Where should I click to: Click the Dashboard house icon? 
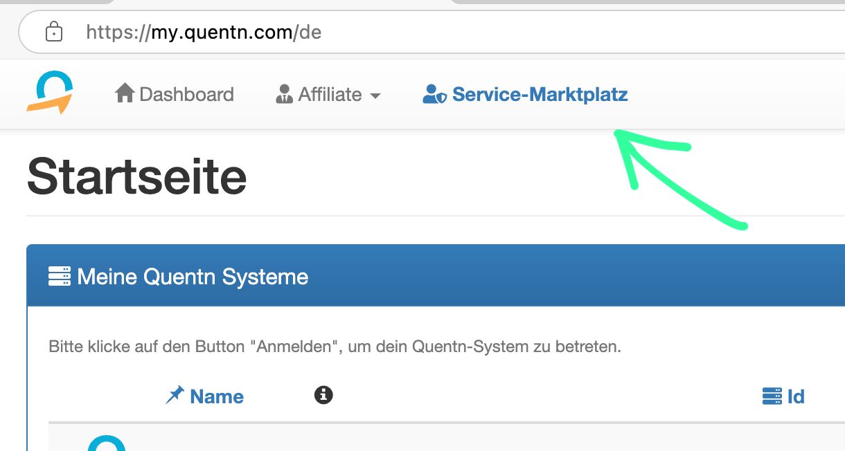tap(125, 93)
